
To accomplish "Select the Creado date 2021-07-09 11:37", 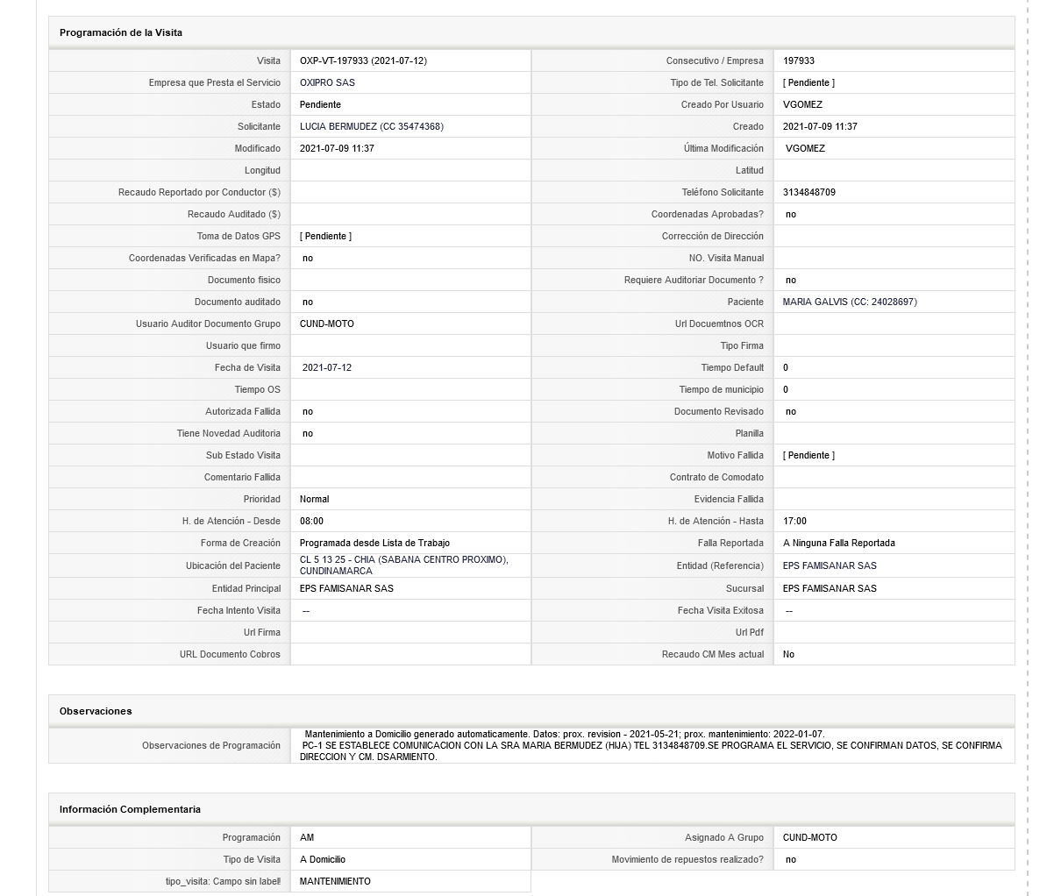I will tap(820, 126).
